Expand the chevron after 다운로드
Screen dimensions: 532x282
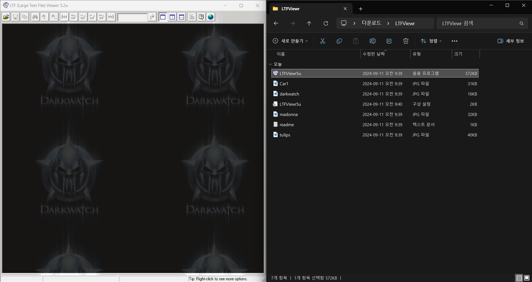pyautogui.click(x=388, y=24)
